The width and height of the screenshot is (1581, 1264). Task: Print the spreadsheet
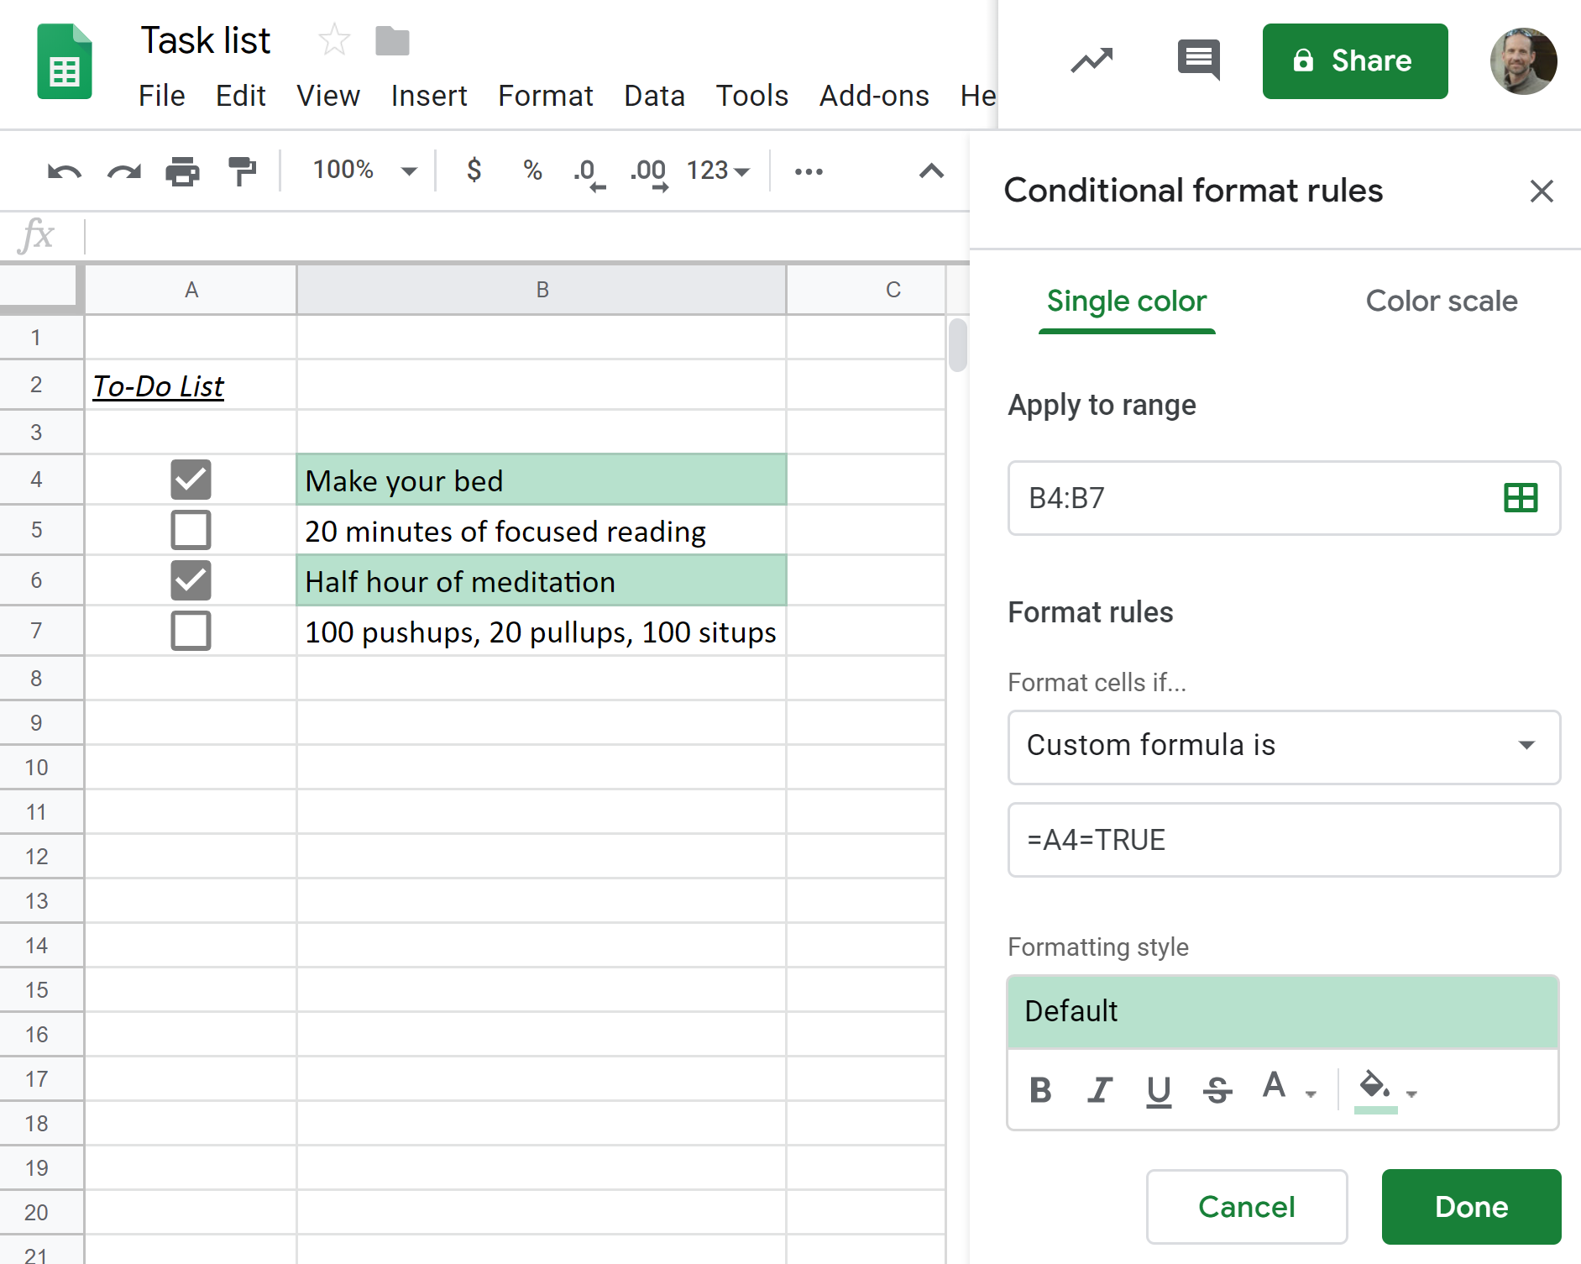pyautogui.click(x=182, y=171)
